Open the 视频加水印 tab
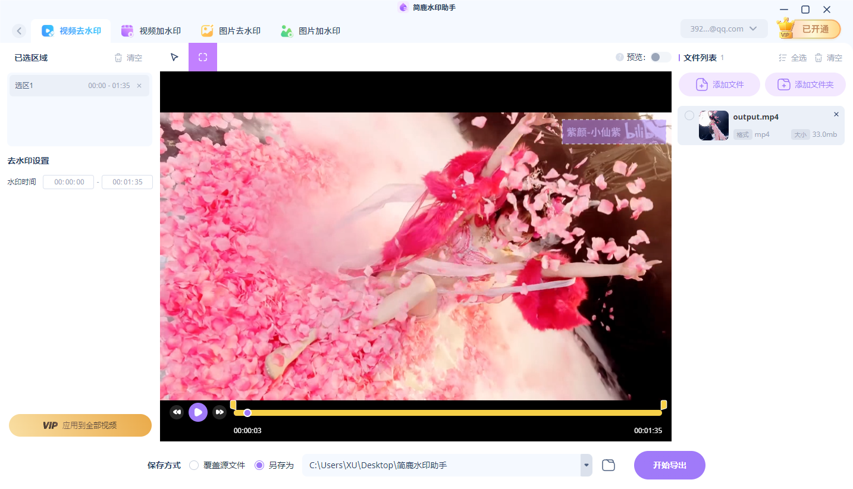 tap(151, 31)
